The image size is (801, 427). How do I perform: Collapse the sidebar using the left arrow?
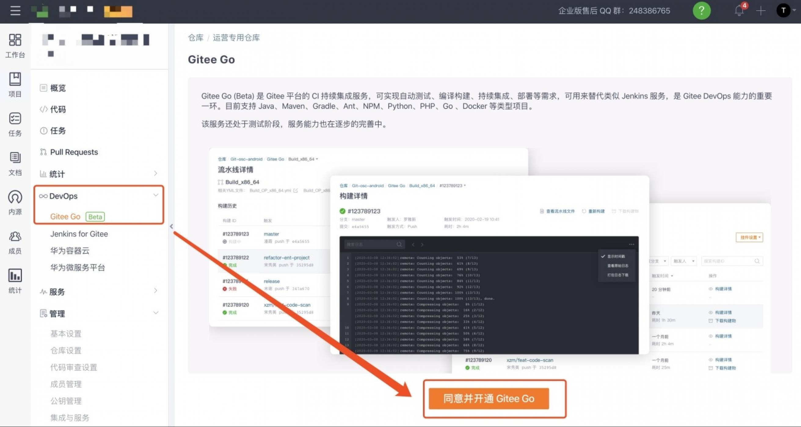point(172,226)
